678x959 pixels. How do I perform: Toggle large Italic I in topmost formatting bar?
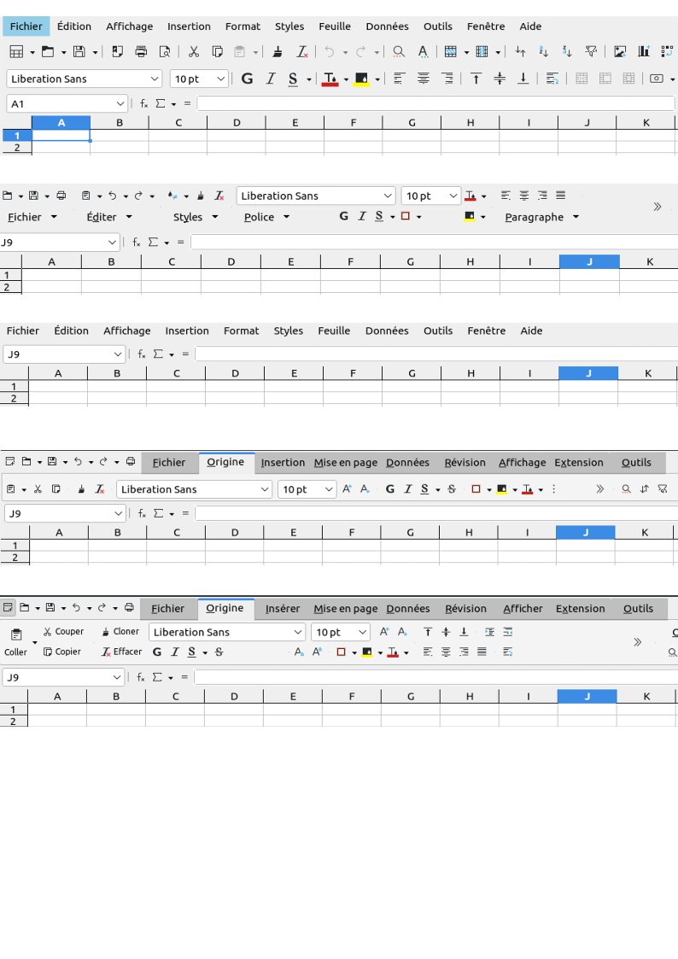tap(270, 79)
